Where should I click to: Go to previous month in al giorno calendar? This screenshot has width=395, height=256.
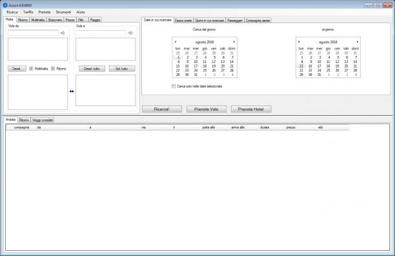[x=299, y=42]
